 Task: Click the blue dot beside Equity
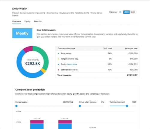point(58,64)
